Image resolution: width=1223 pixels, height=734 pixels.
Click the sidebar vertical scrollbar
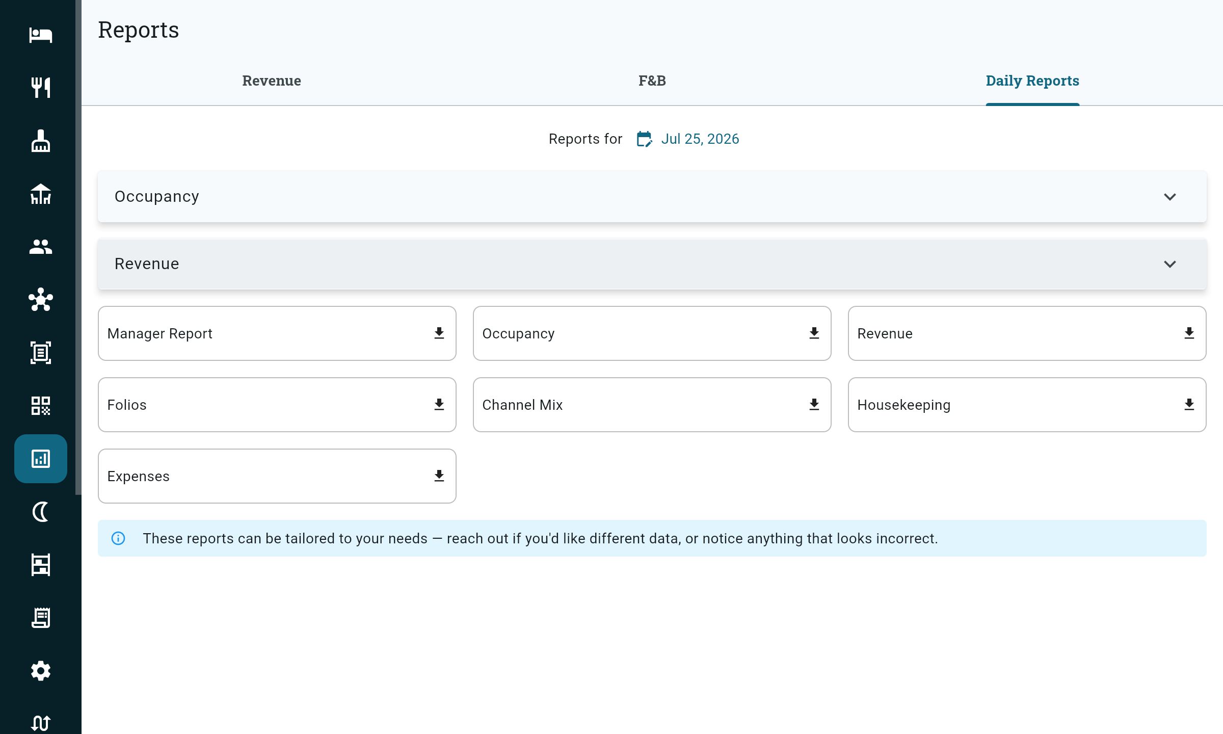[78, 247]
